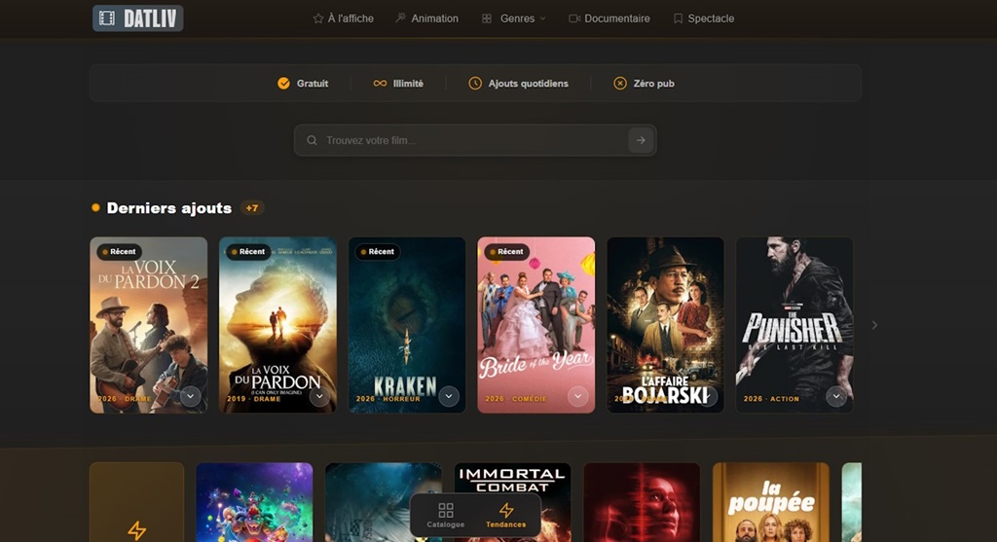Expand details on 2019 La Voix du Pardon
Screen dimensions: 997x542
point(319,396)
